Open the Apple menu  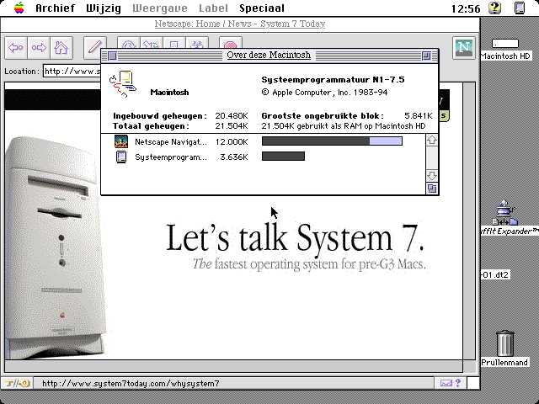pos(17,8)
